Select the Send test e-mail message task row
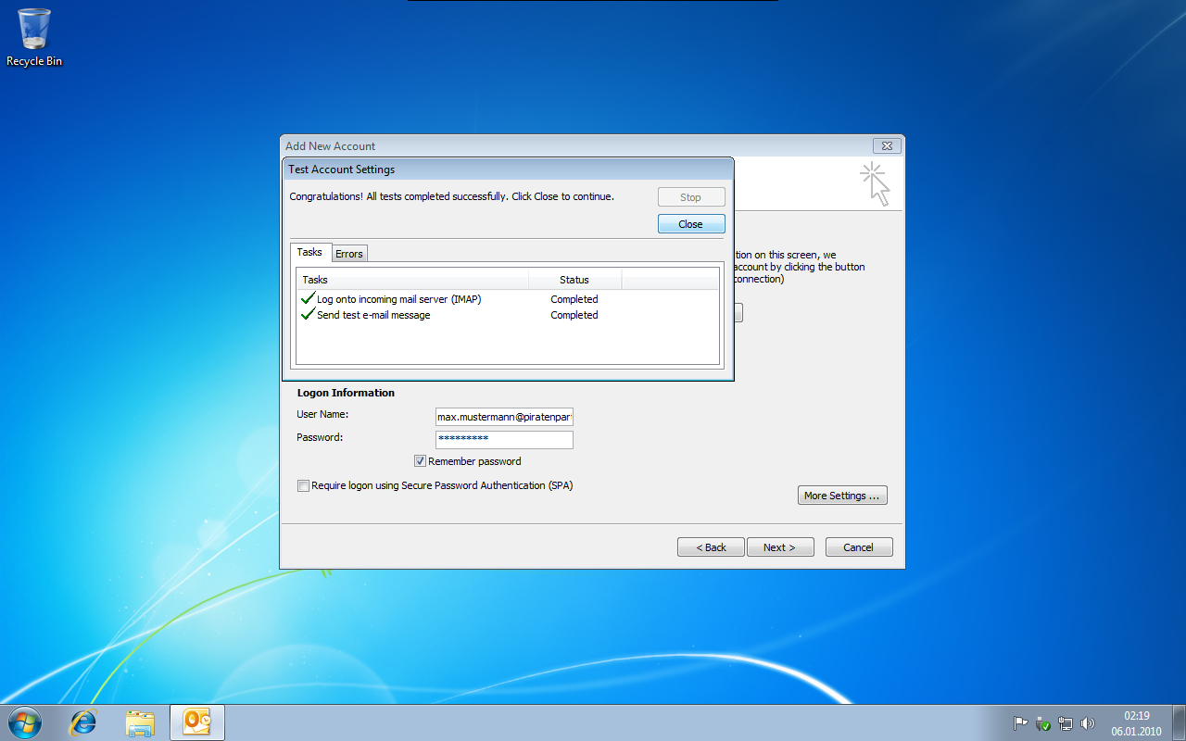The image size is (1186, 741). coord(373,315)
